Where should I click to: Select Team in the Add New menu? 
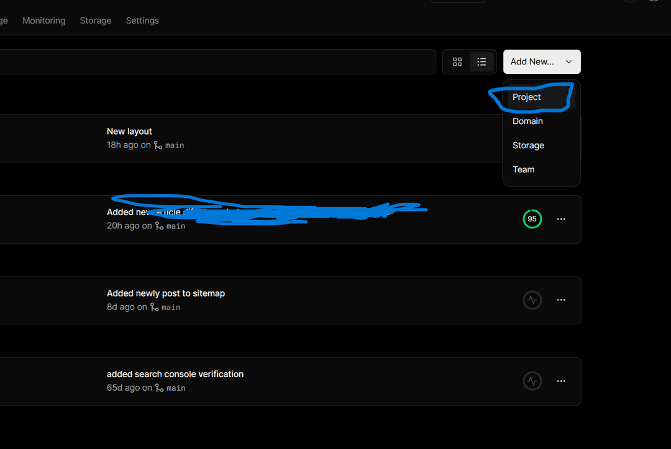tap(524, 170)
